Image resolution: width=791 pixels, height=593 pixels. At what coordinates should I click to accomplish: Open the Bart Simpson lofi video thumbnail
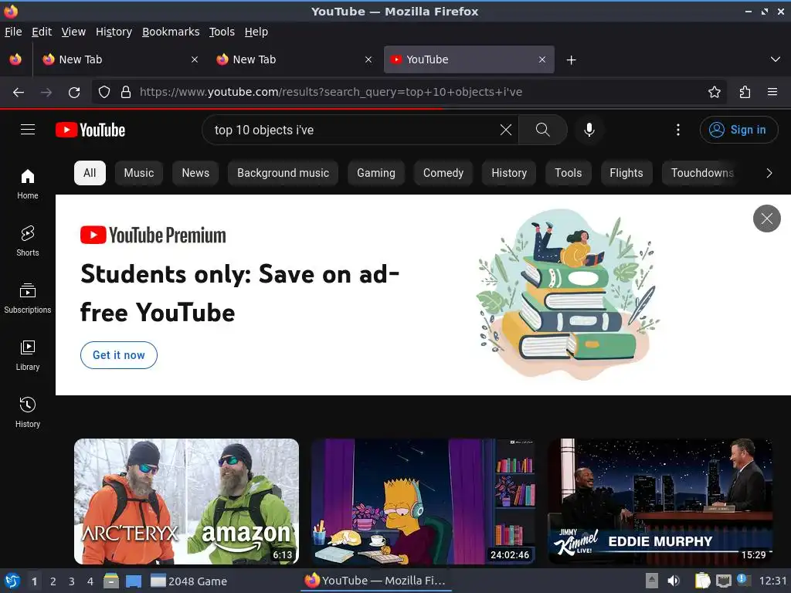point(423,501)
